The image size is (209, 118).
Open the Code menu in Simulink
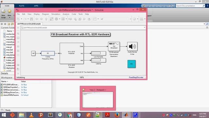coord(74,14)
